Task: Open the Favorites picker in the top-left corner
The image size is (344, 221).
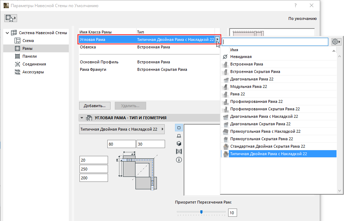Action: point(11,19)
